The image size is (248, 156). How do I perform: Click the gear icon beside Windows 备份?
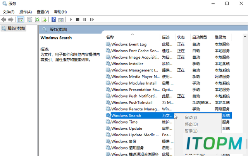[x=108, y=141]
